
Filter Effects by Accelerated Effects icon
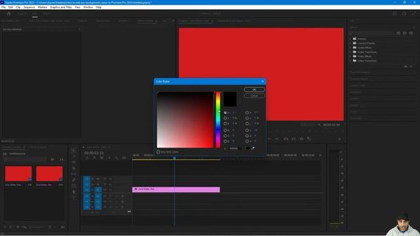tap(398, 33)
